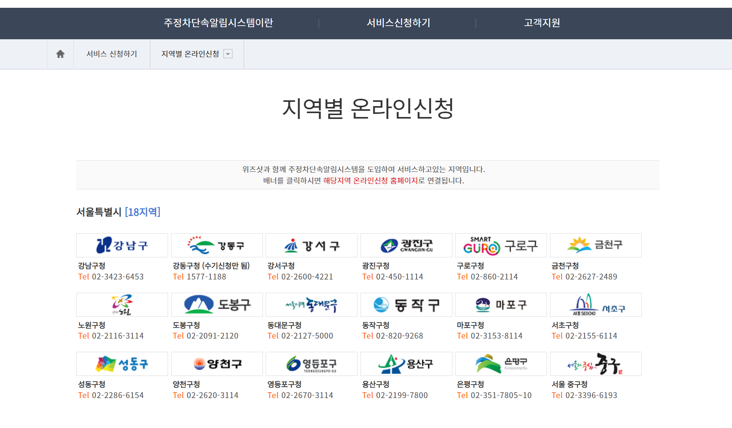Click phone number Tel 1577-1188

[x=200, y=277]
